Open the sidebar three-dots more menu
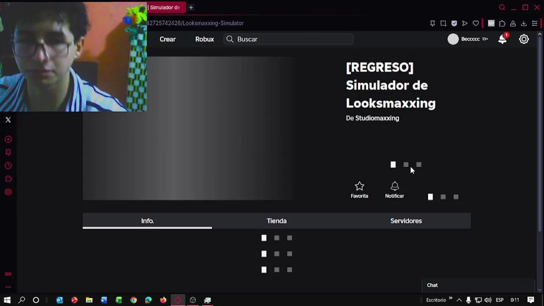 [x=8, y=287]
